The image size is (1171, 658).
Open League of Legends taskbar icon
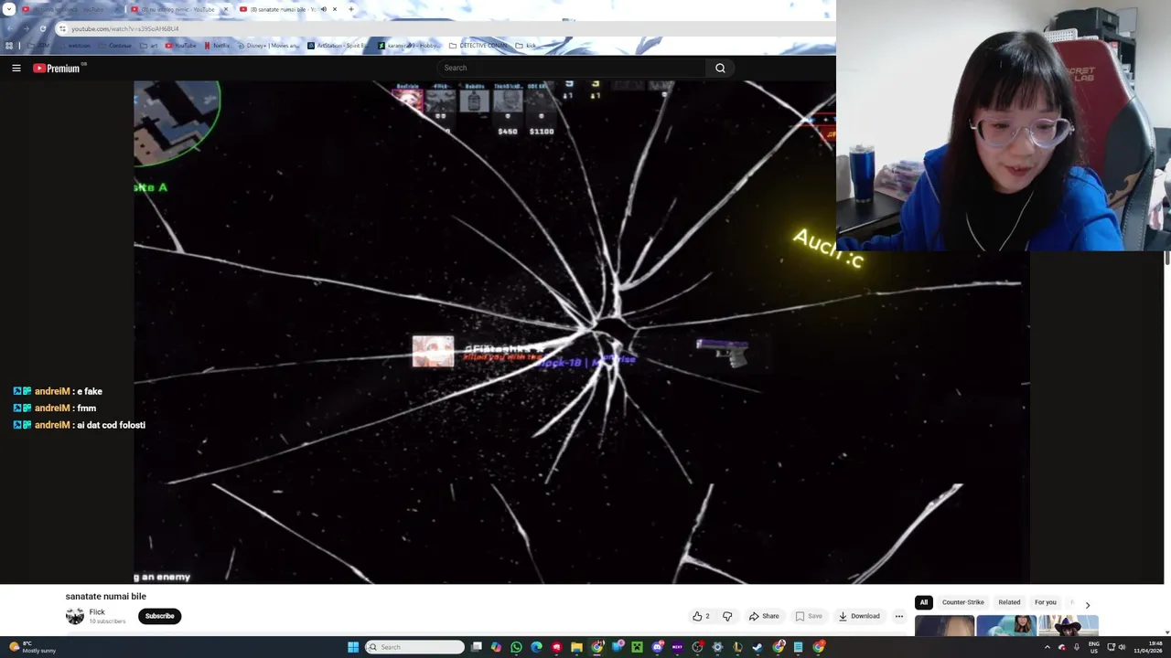tap(737, 647)
